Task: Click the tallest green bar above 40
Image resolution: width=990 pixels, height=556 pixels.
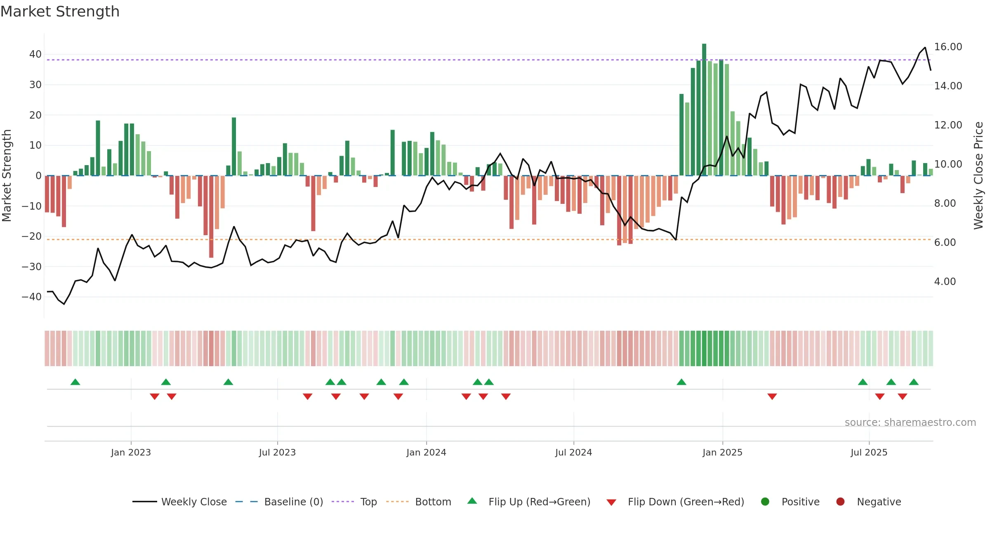Action: (704, 110)
